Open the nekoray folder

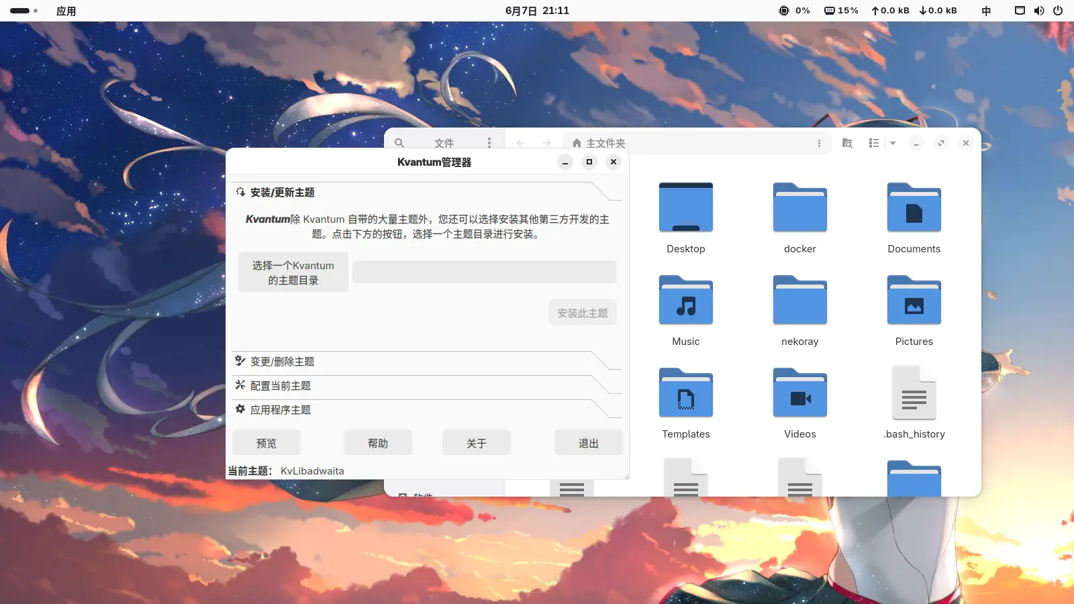pyautogui.click(x=799, y=300)
